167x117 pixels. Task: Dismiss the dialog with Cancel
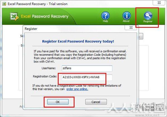tap(96, 102)
